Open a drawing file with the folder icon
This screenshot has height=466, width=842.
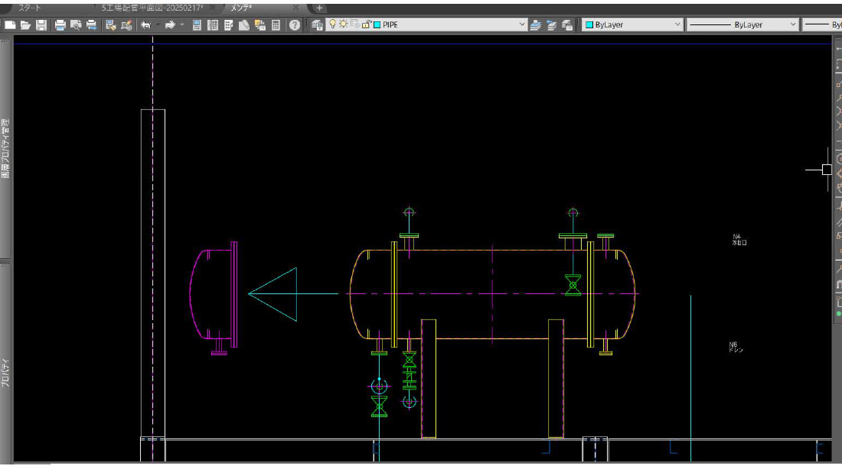[x=25, y=24]
